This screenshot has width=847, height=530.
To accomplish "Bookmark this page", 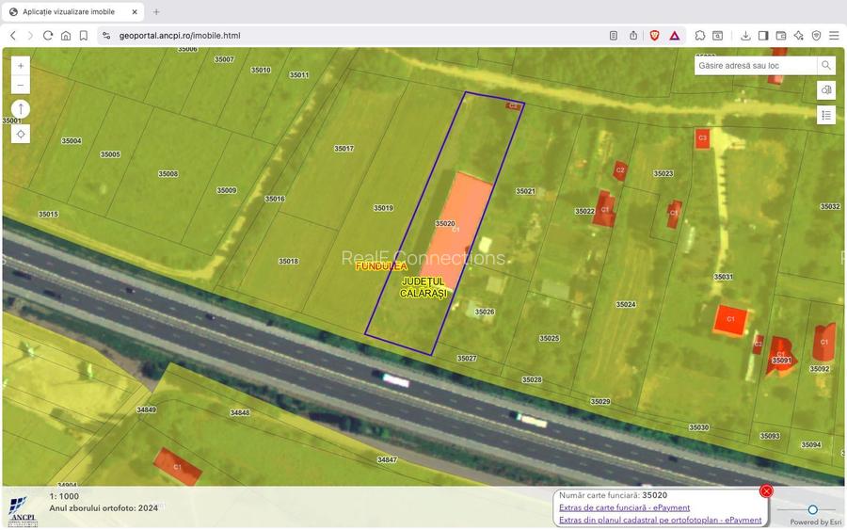I will [84, 36].
